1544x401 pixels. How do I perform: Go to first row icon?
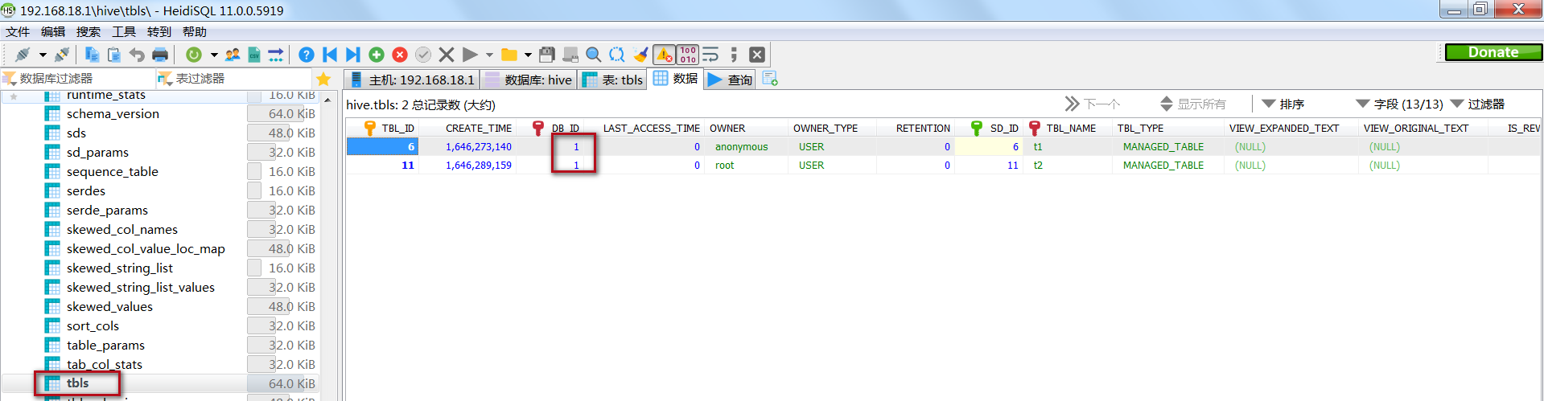click(330, 55)
